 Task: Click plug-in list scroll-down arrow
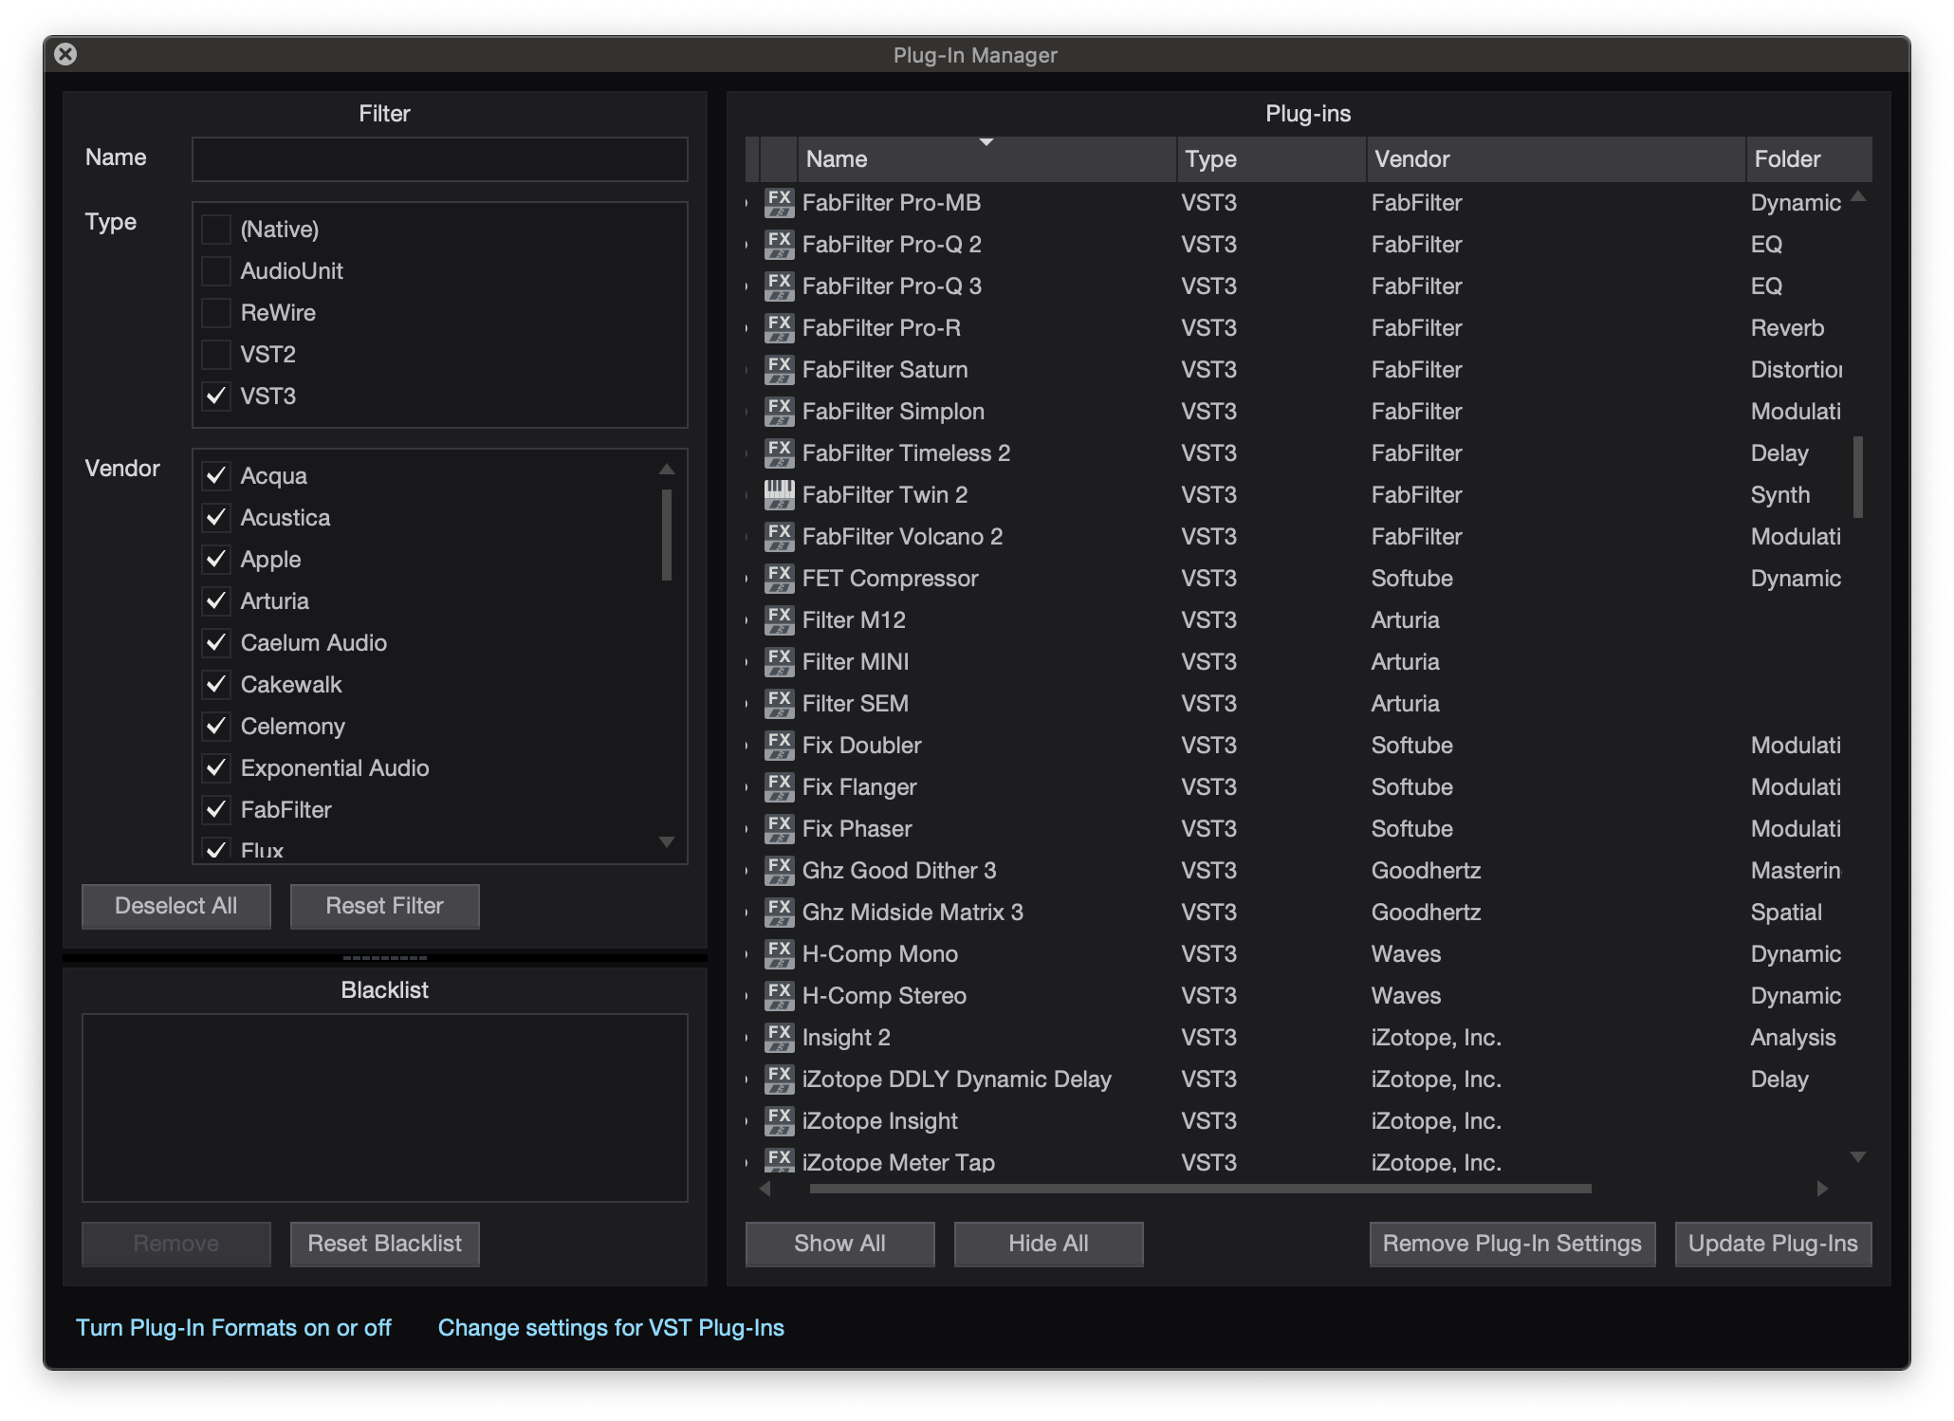(x=1858, y=1157)
